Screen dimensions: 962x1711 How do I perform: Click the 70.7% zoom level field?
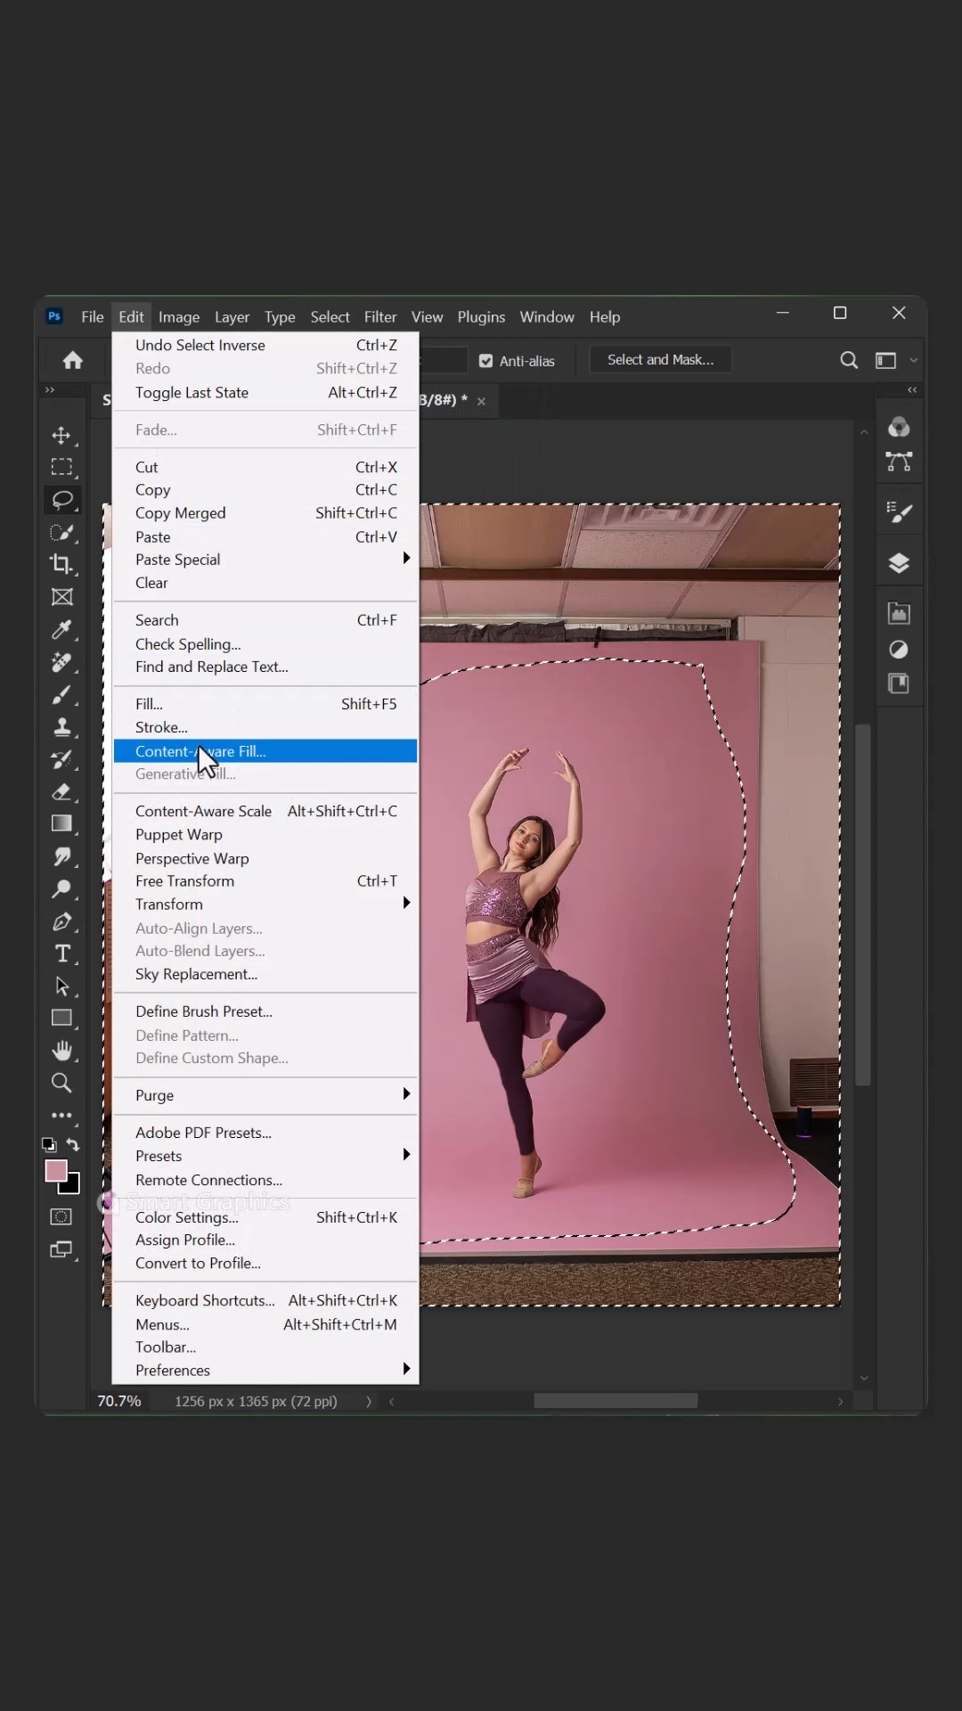coord(118,1402)
